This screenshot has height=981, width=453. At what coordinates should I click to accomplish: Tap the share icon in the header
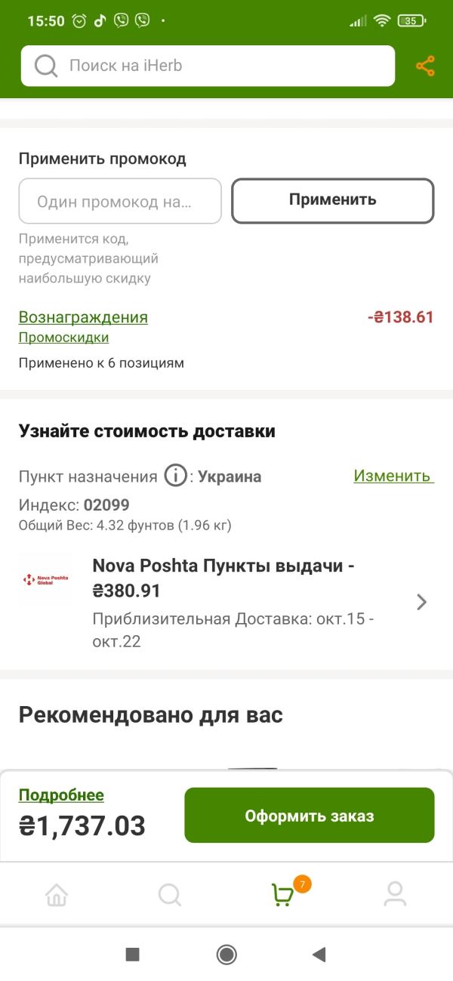pos(425,66)
